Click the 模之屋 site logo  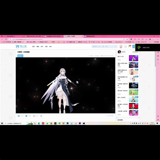(21, 46)
